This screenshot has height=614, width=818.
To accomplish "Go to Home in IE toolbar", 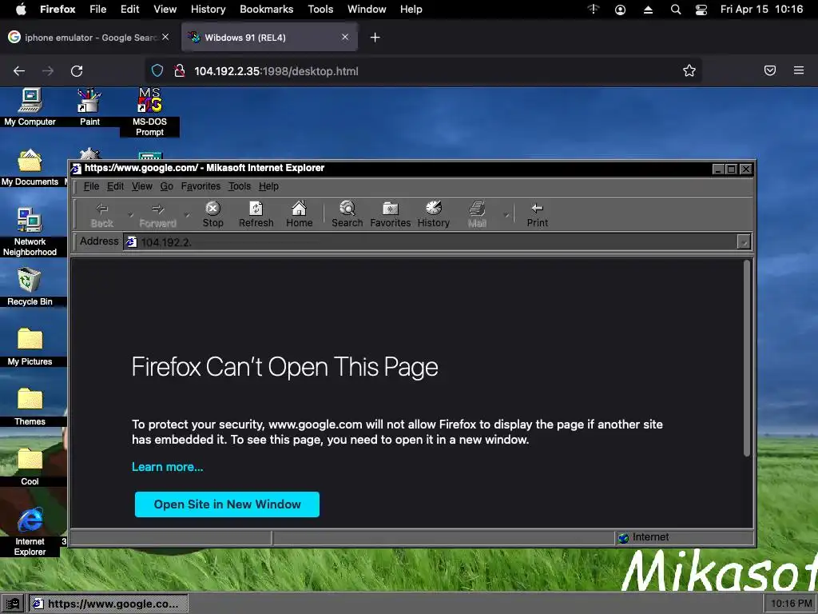I will [x=300, y=214].
